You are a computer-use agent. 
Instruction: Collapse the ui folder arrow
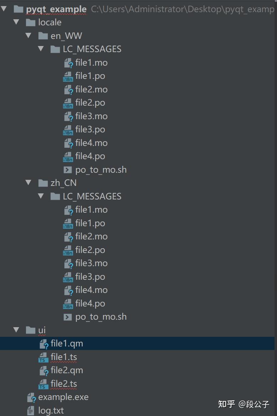tap(16, 330)
